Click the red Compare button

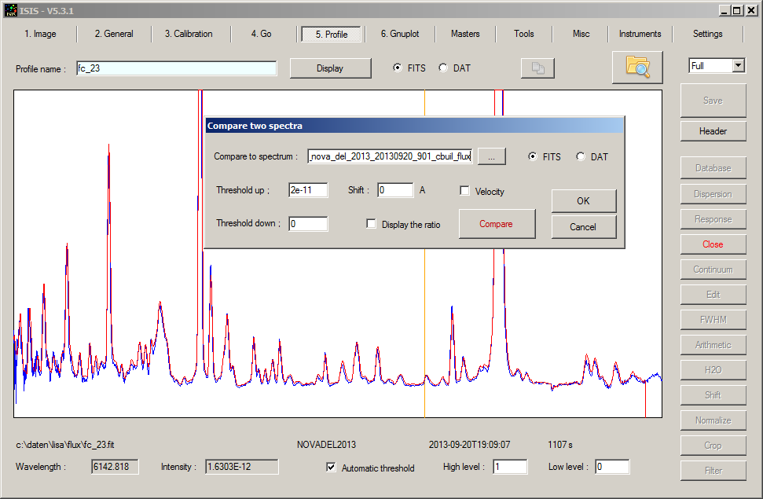[x=497, y=224]
